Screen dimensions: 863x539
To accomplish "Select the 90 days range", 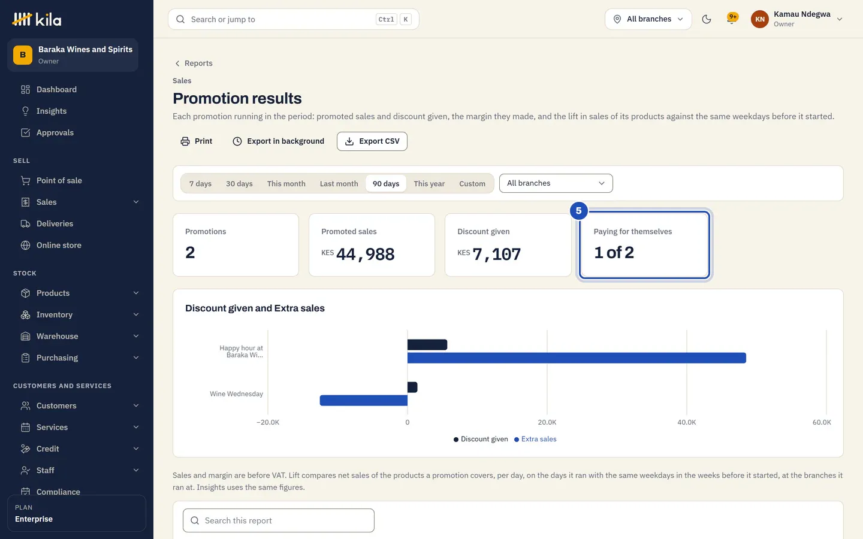I will click(386, 184).
